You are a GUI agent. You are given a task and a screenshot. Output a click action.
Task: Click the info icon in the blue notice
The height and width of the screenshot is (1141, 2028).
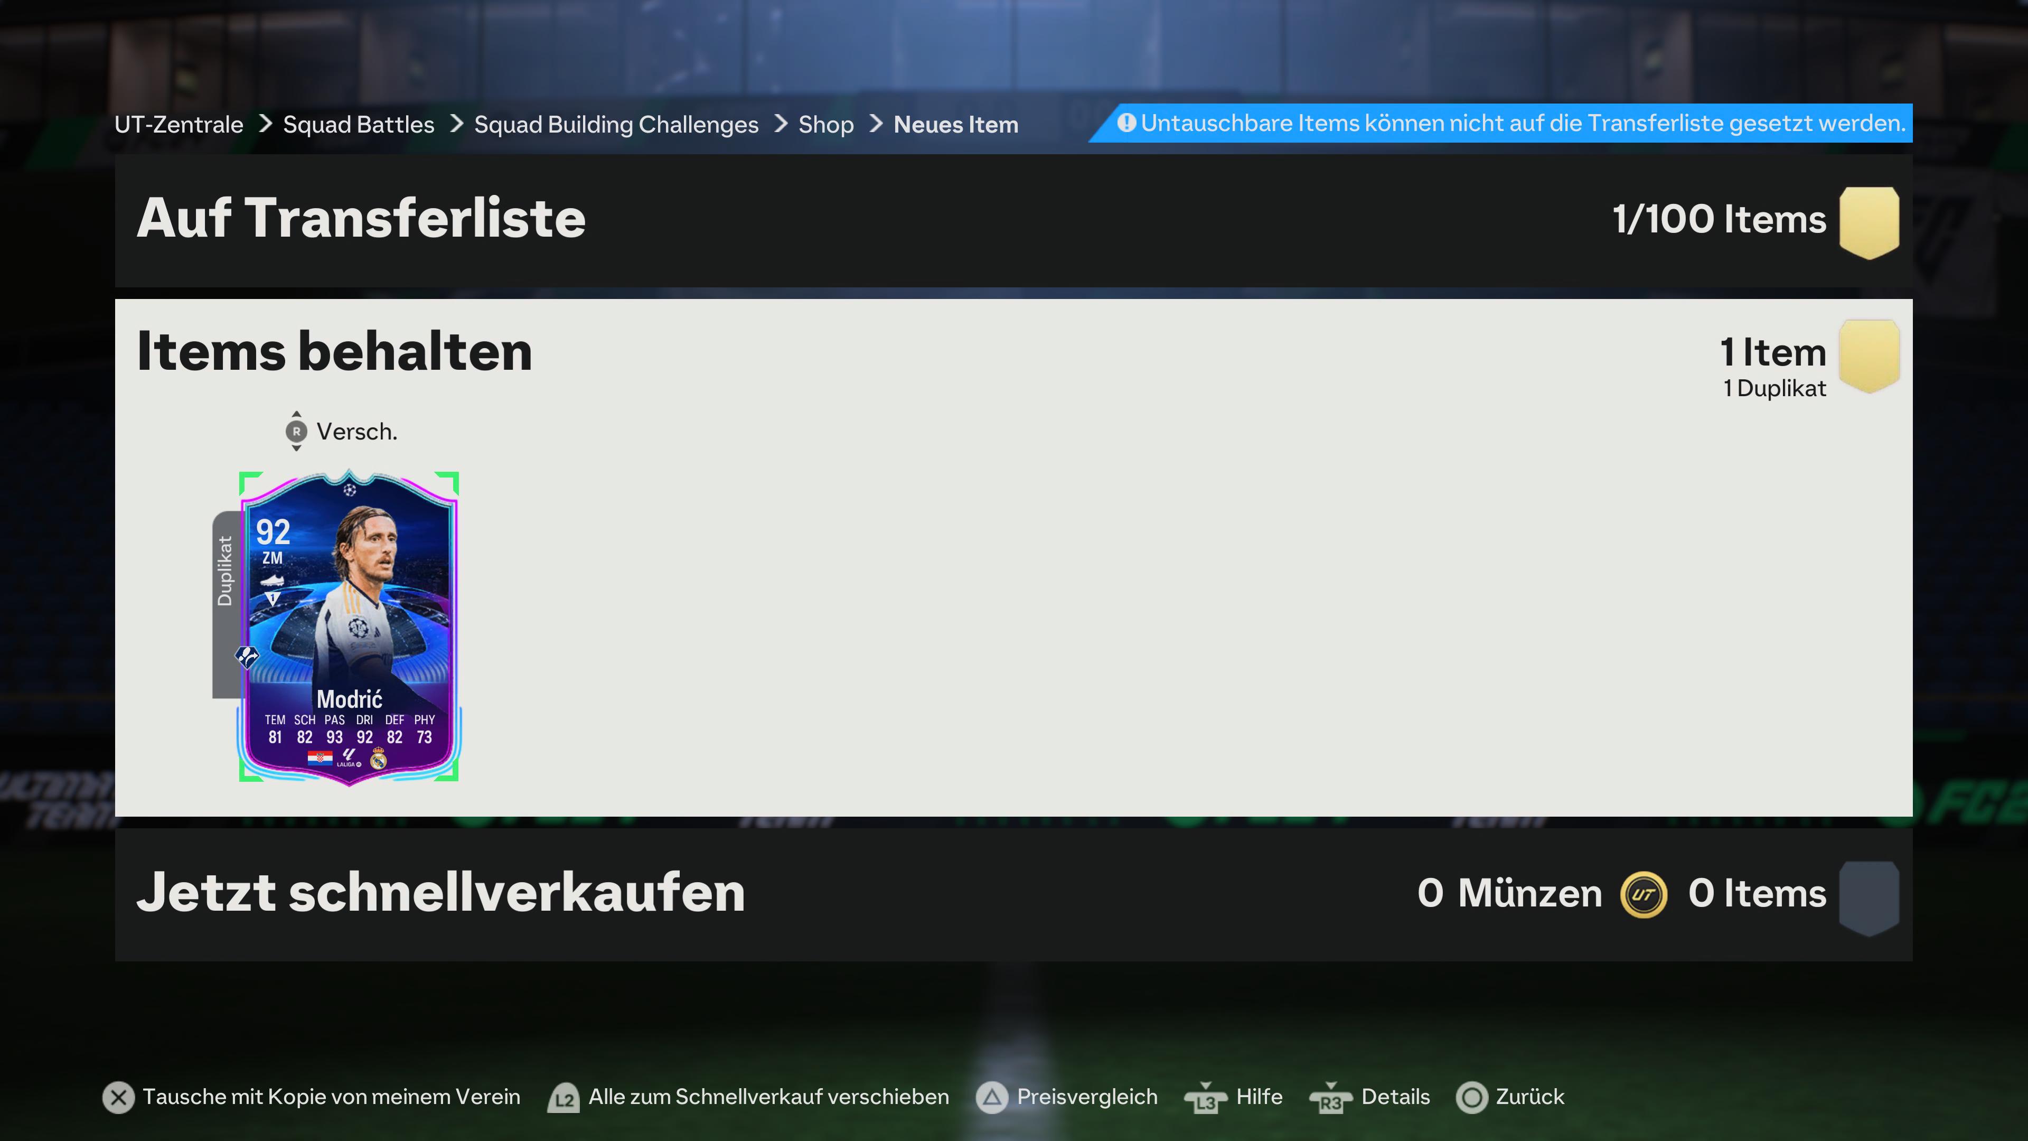(x=1126, y=123)
